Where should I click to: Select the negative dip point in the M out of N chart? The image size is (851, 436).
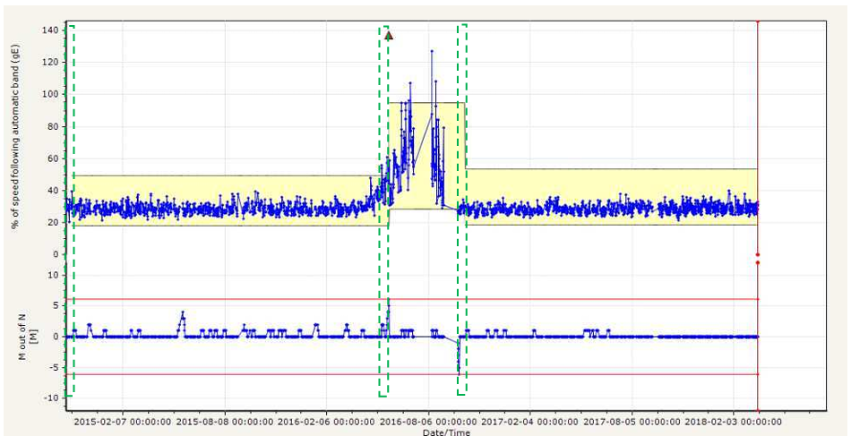pyautogui.click(x=459, y=368)
